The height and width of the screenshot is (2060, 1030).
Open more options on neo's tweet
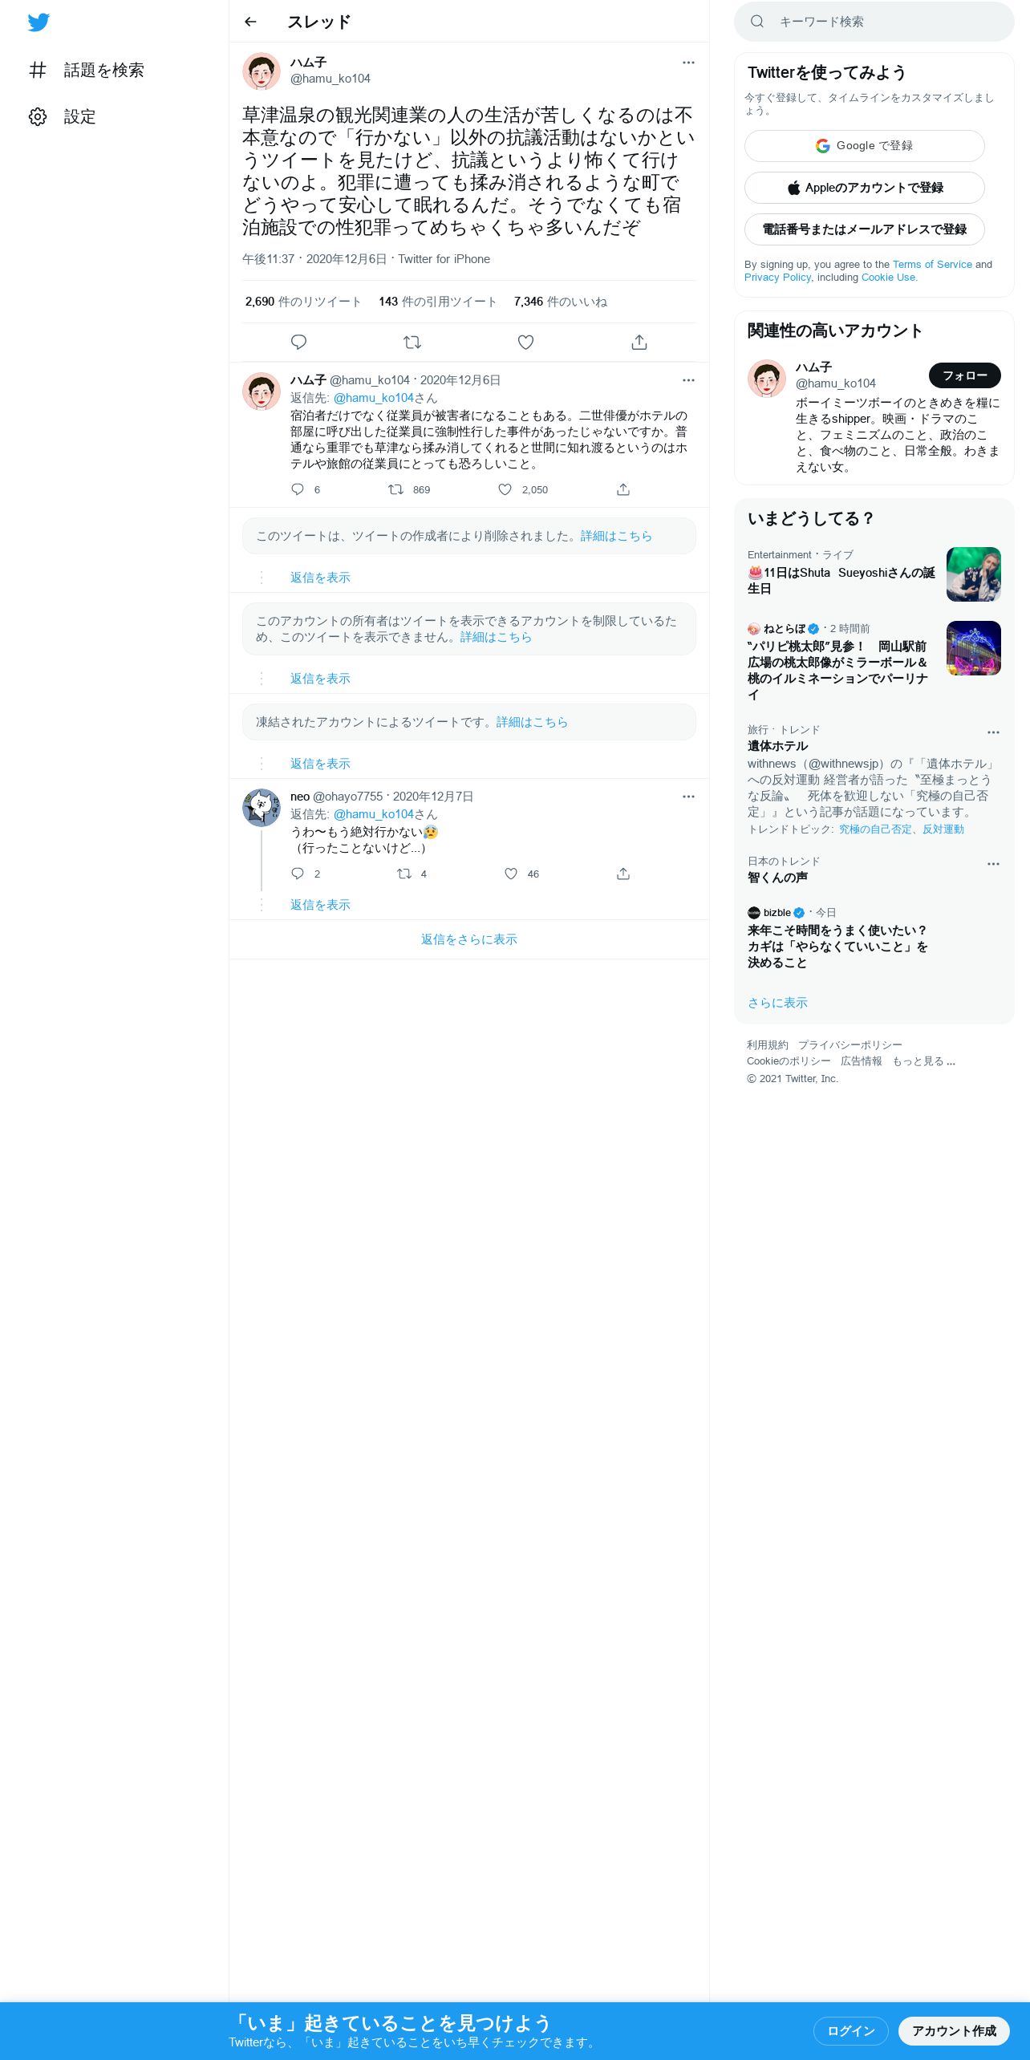click(688, 797)
